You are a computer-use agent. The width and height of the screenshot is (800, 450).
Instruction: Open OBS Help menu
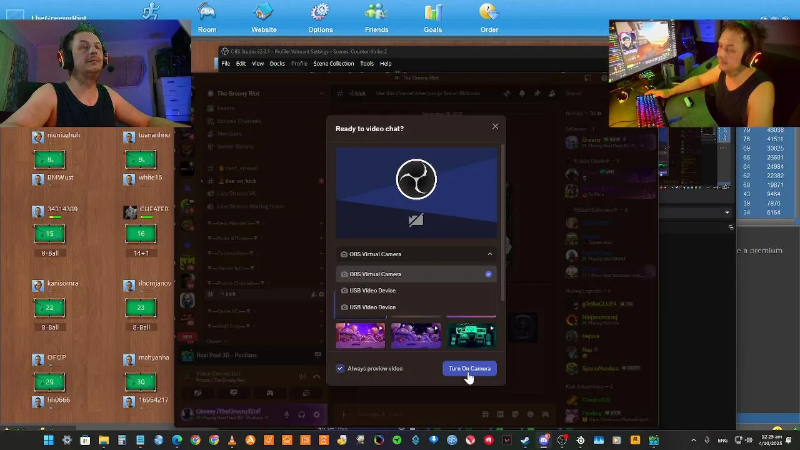(x=386, y=64)
